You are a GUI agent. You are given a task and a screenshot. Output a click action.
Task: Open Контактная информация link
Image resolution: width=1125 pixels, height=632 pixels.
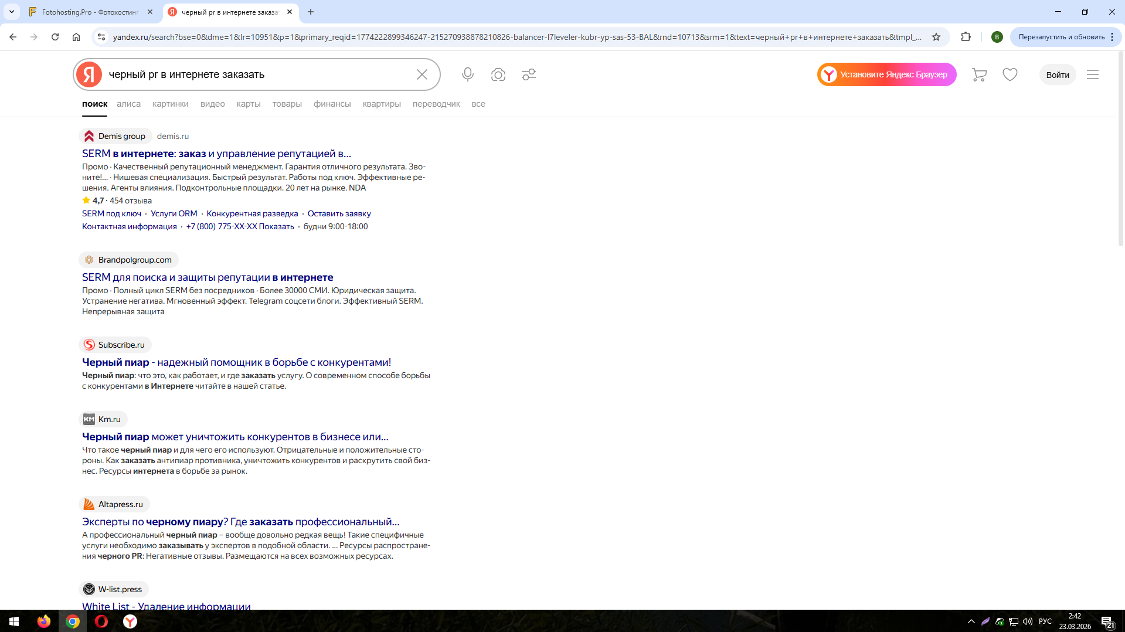click(130, 226)
